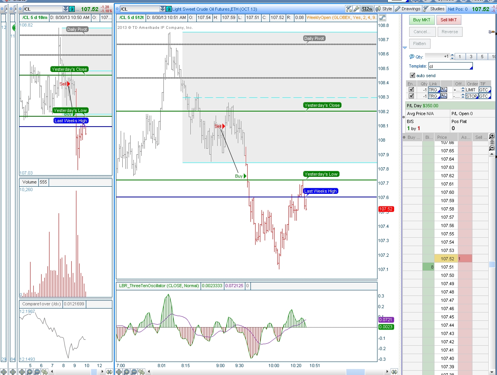The height and width of the screenshot is (375, 497).
Task: Click the Active Trader wrench settings icon
Action: [x=492, y=32]
